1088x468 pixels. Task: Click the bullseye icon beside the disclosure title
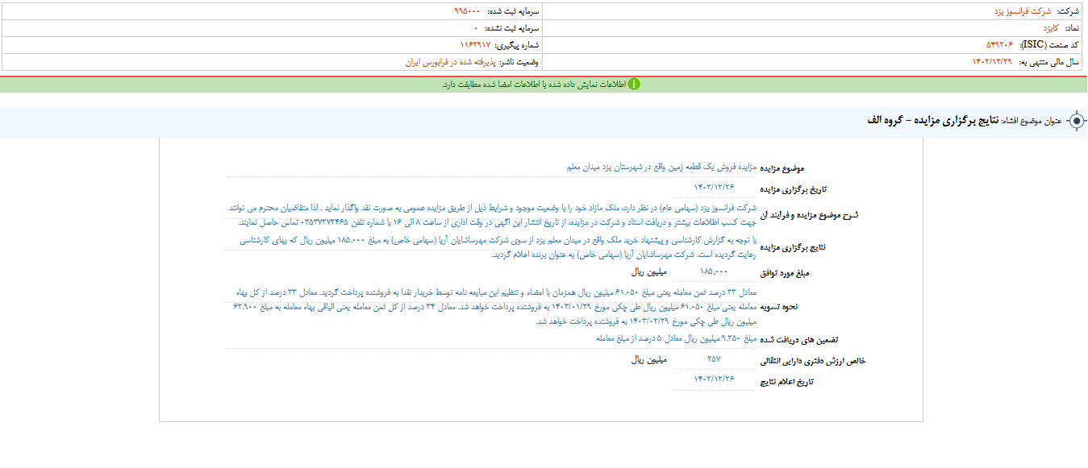(1076, 122)
